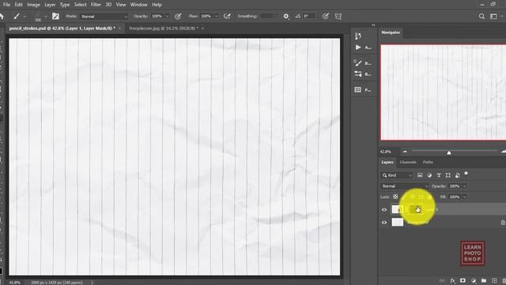Image resolution: width=506 pixels, height=285 pixels.
Task: Expand the Brush tool preset arrow
Action: click(x=25, y=17)
